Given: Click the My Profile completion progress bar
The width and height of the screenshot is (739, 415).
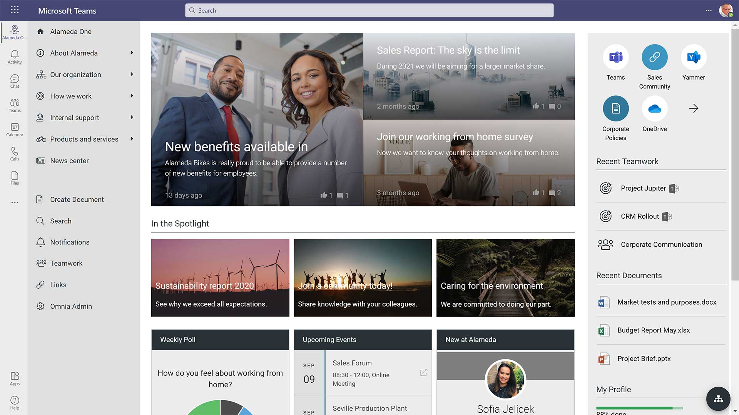Looking at the screenshot, I should [x=639, y=408].
